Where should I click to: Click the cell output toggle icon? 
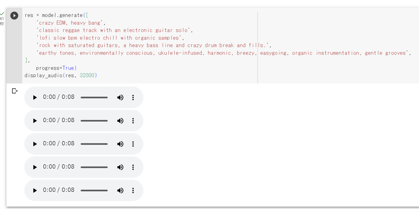(x=15, y=91)
